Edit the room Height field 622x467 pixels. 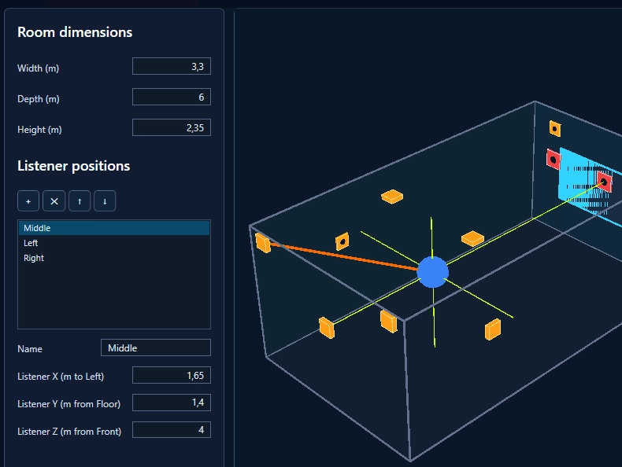[x=172, y=127]
